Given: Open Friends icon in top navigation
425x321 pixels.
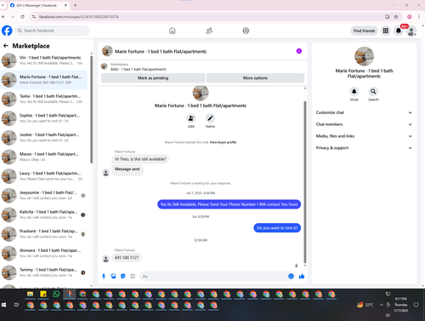Looking at the screenshot, I should pyautogui.click(x=209, y=31).
